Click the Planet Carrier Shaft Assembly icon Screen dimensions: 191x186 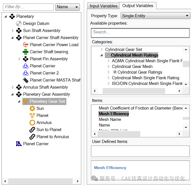19,38
